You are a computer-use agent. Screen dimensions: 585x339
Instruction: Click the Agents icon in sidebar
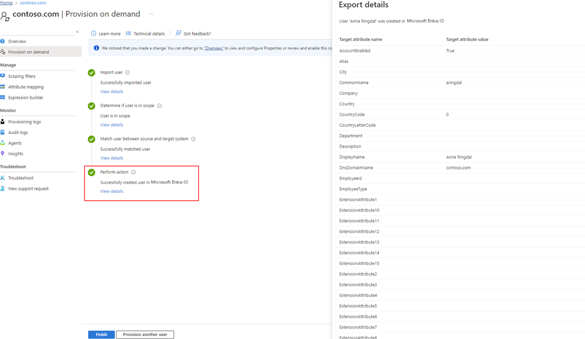click(x=3, y=143)
